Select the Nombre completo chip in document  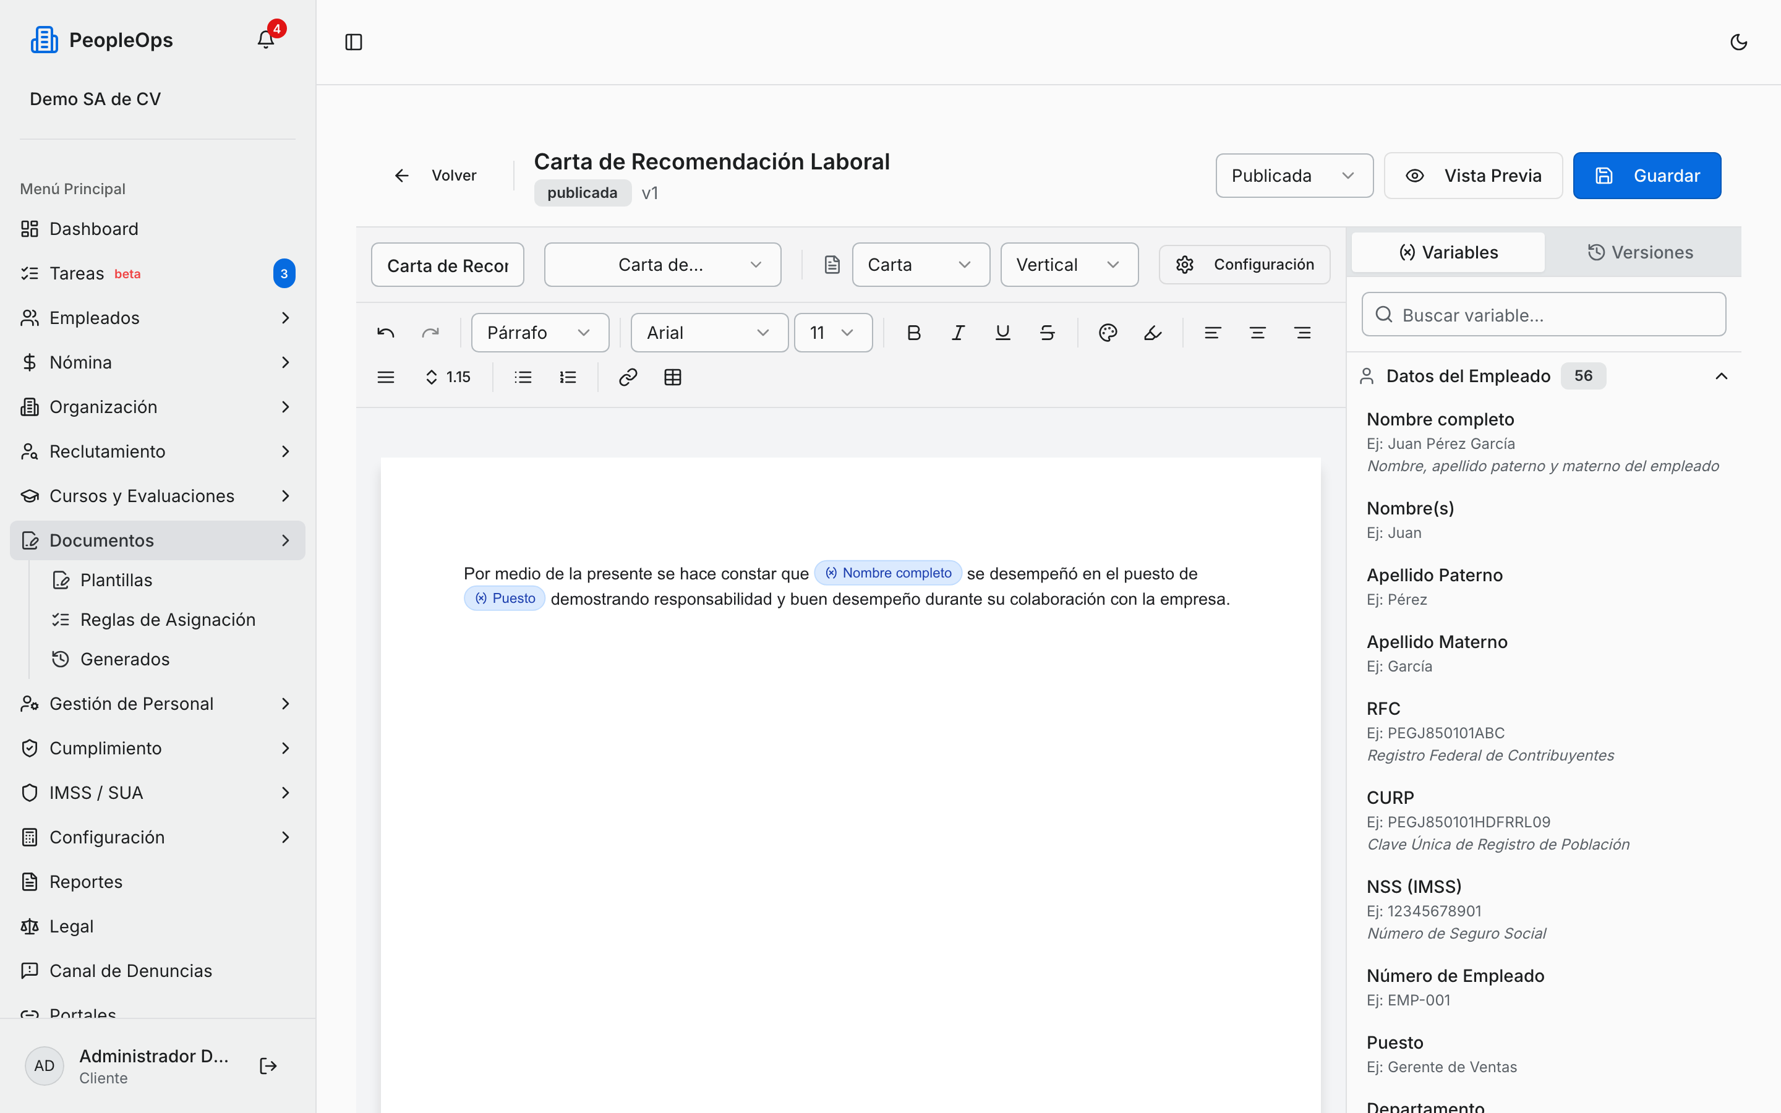pos(888,573)
